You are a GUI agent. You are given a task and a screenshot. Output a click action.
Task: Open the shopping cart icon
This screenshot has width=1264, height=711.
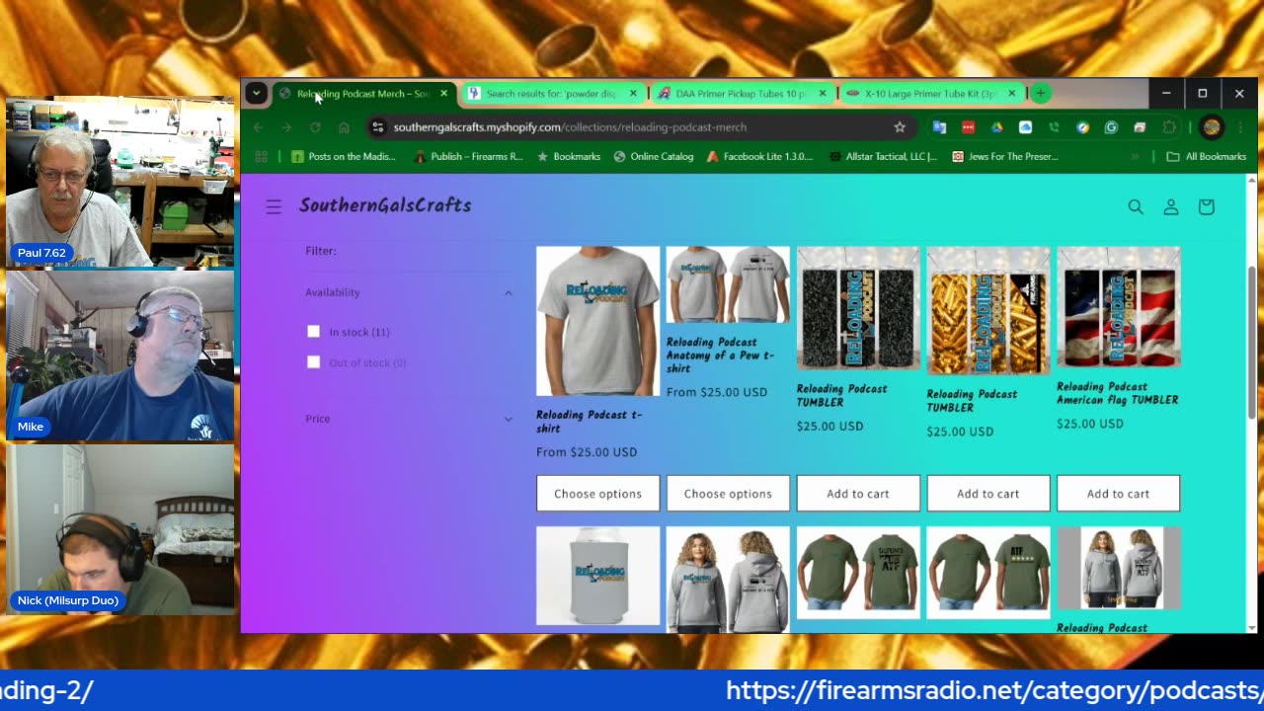click(1206, 206)
